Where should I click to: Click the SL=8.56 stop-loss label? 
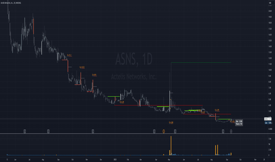pos(94,75)
